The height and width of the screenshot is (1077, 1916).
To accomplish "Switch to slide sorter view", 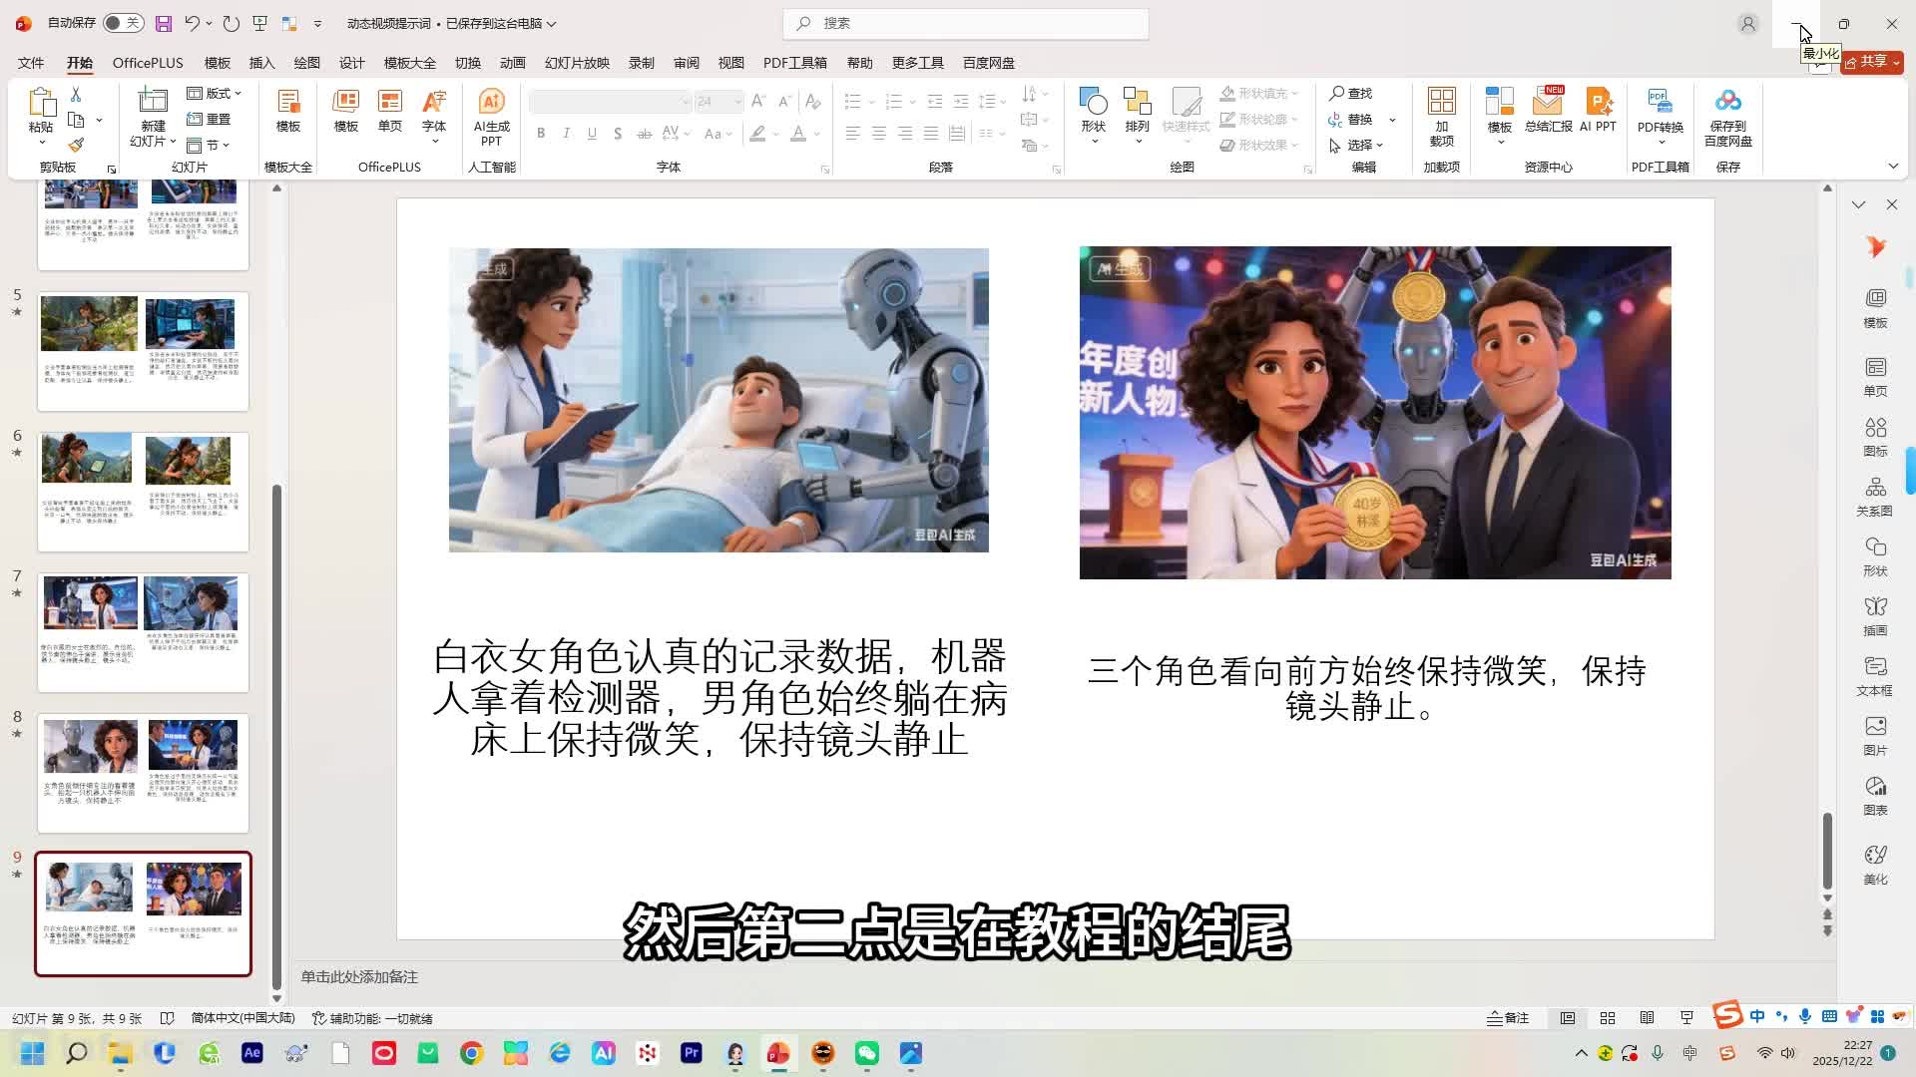I will (1608, 1018).
